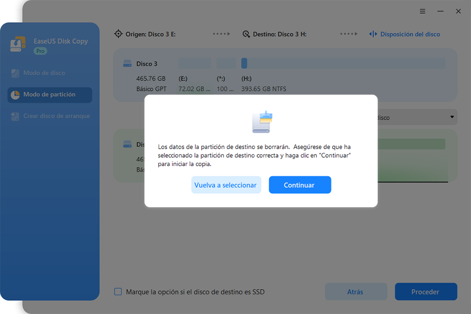Click the Crear disco de arranque icon
The image size is (471, 314).
(15, 116)
